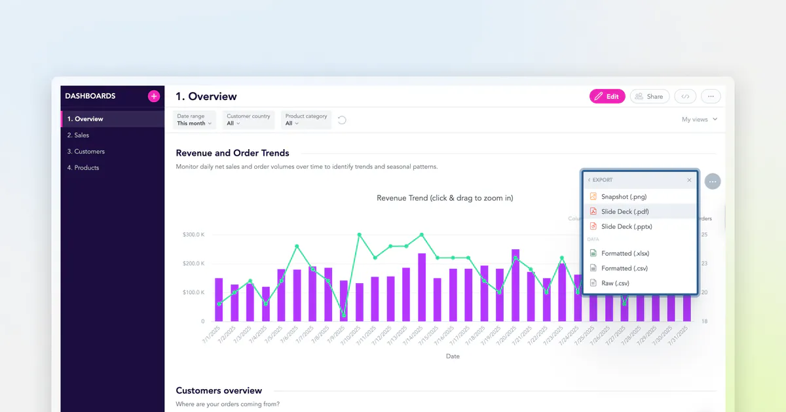This screenshot has height=412, width=786.
Task: Go to the 4. Products dashboard
Action: coord(112,168)
